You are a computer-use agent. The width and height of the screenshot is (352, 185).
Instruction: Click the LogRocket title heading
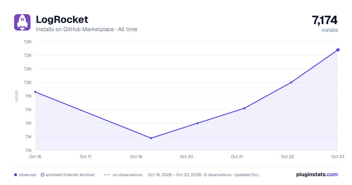(62, 20)
